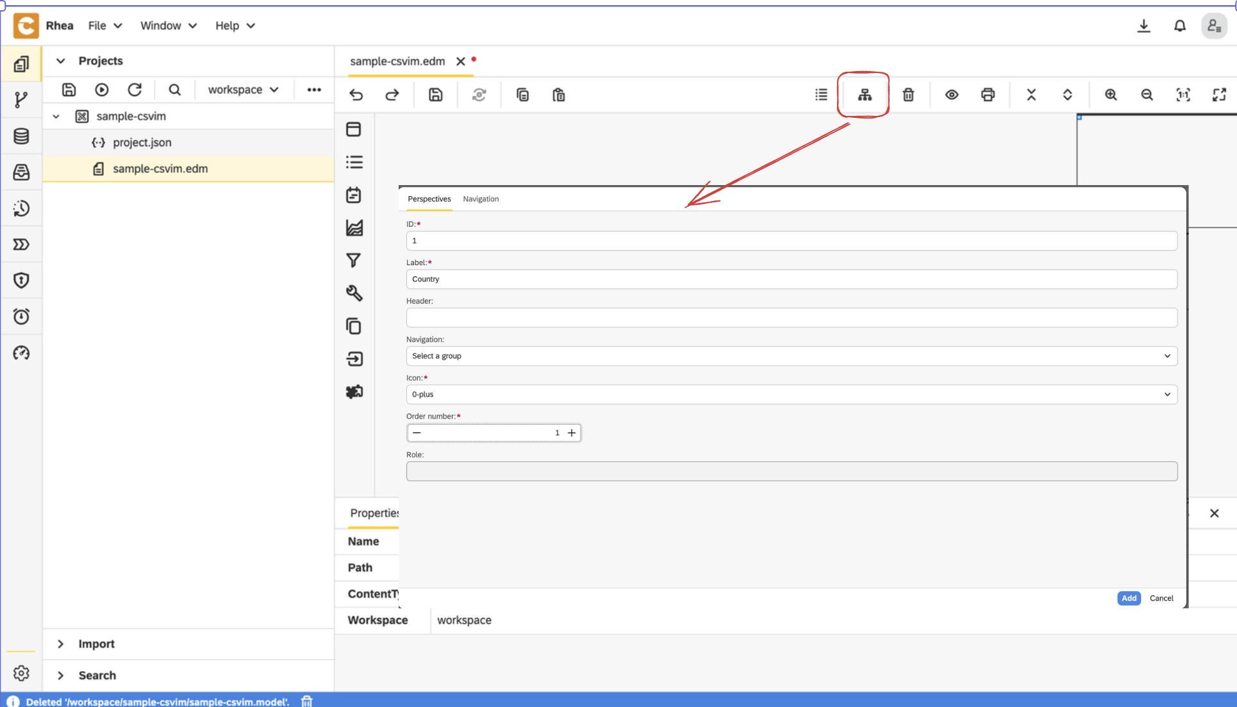Collapse the sample-csvim project tree
Screen dimensions: 1237x707
tap(56, 117)
